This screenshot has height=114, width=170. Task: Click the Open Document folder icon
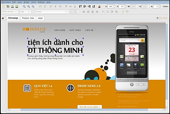click(8, 6)
